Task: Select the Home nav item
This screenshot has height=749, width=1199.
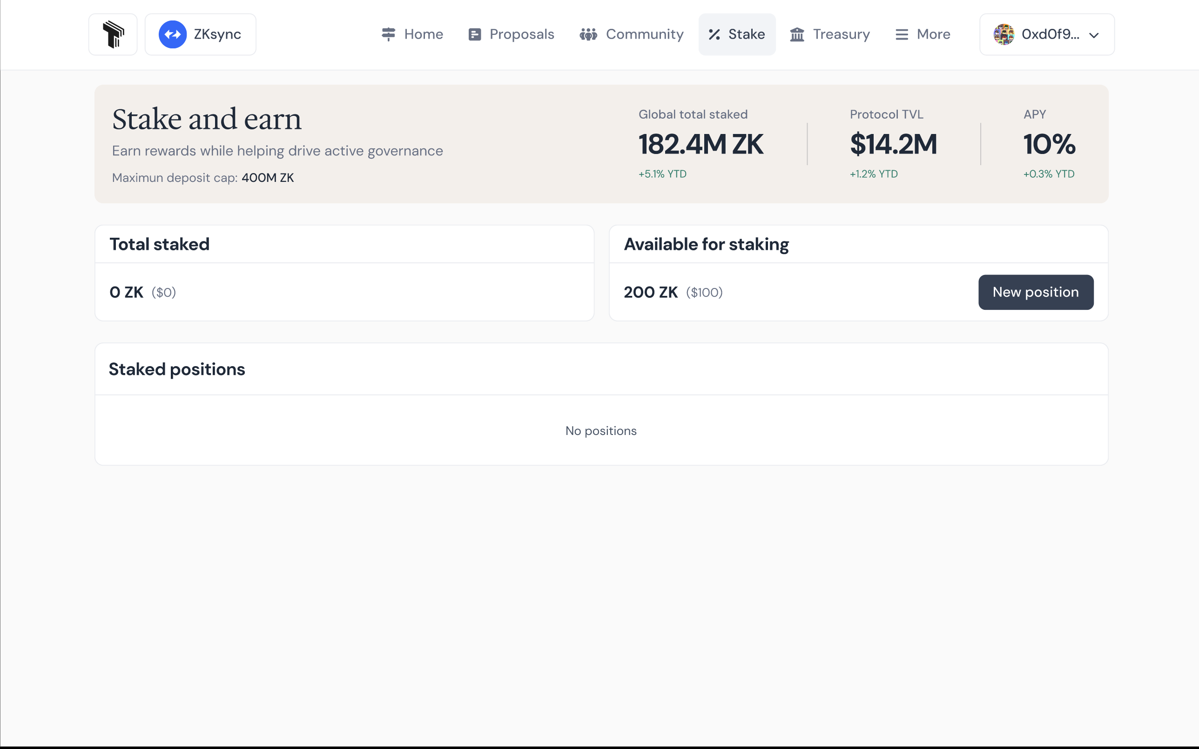Action: click(x=412, y=34)
